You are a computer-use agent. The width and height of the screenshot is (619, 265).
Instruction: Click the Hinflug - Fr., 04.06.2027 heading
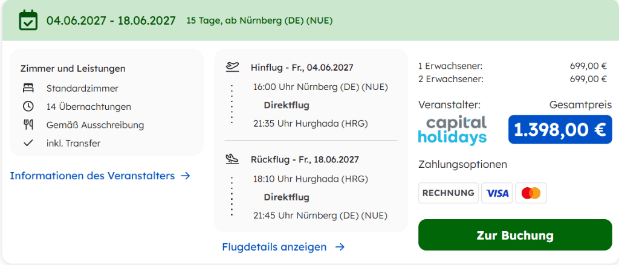(x=302, y=68)
